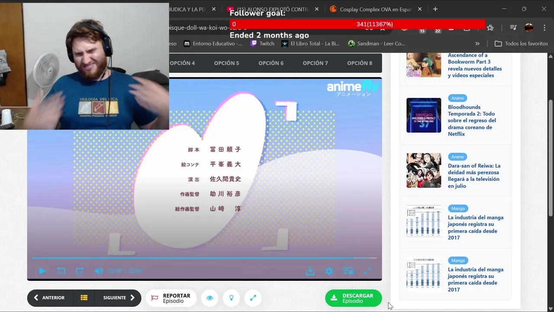Enter fullscreen in the video player
The image size is (554, 312).
pyautogui.click(x=367, y=271)
